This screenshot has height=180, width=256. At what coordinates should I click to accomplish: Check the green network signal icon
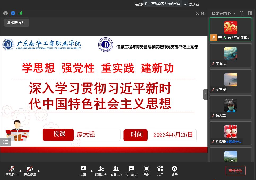[20, 13]
